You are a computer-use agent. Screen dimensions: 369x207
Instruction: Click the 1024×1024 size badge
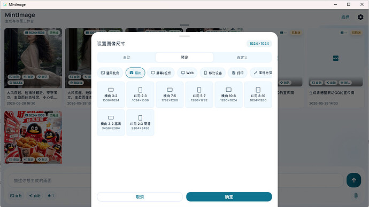pos(259,44)
